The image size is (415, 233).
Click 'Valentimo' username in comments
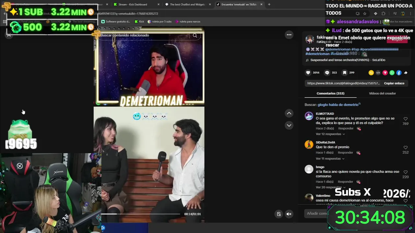(x=323, y=196)
